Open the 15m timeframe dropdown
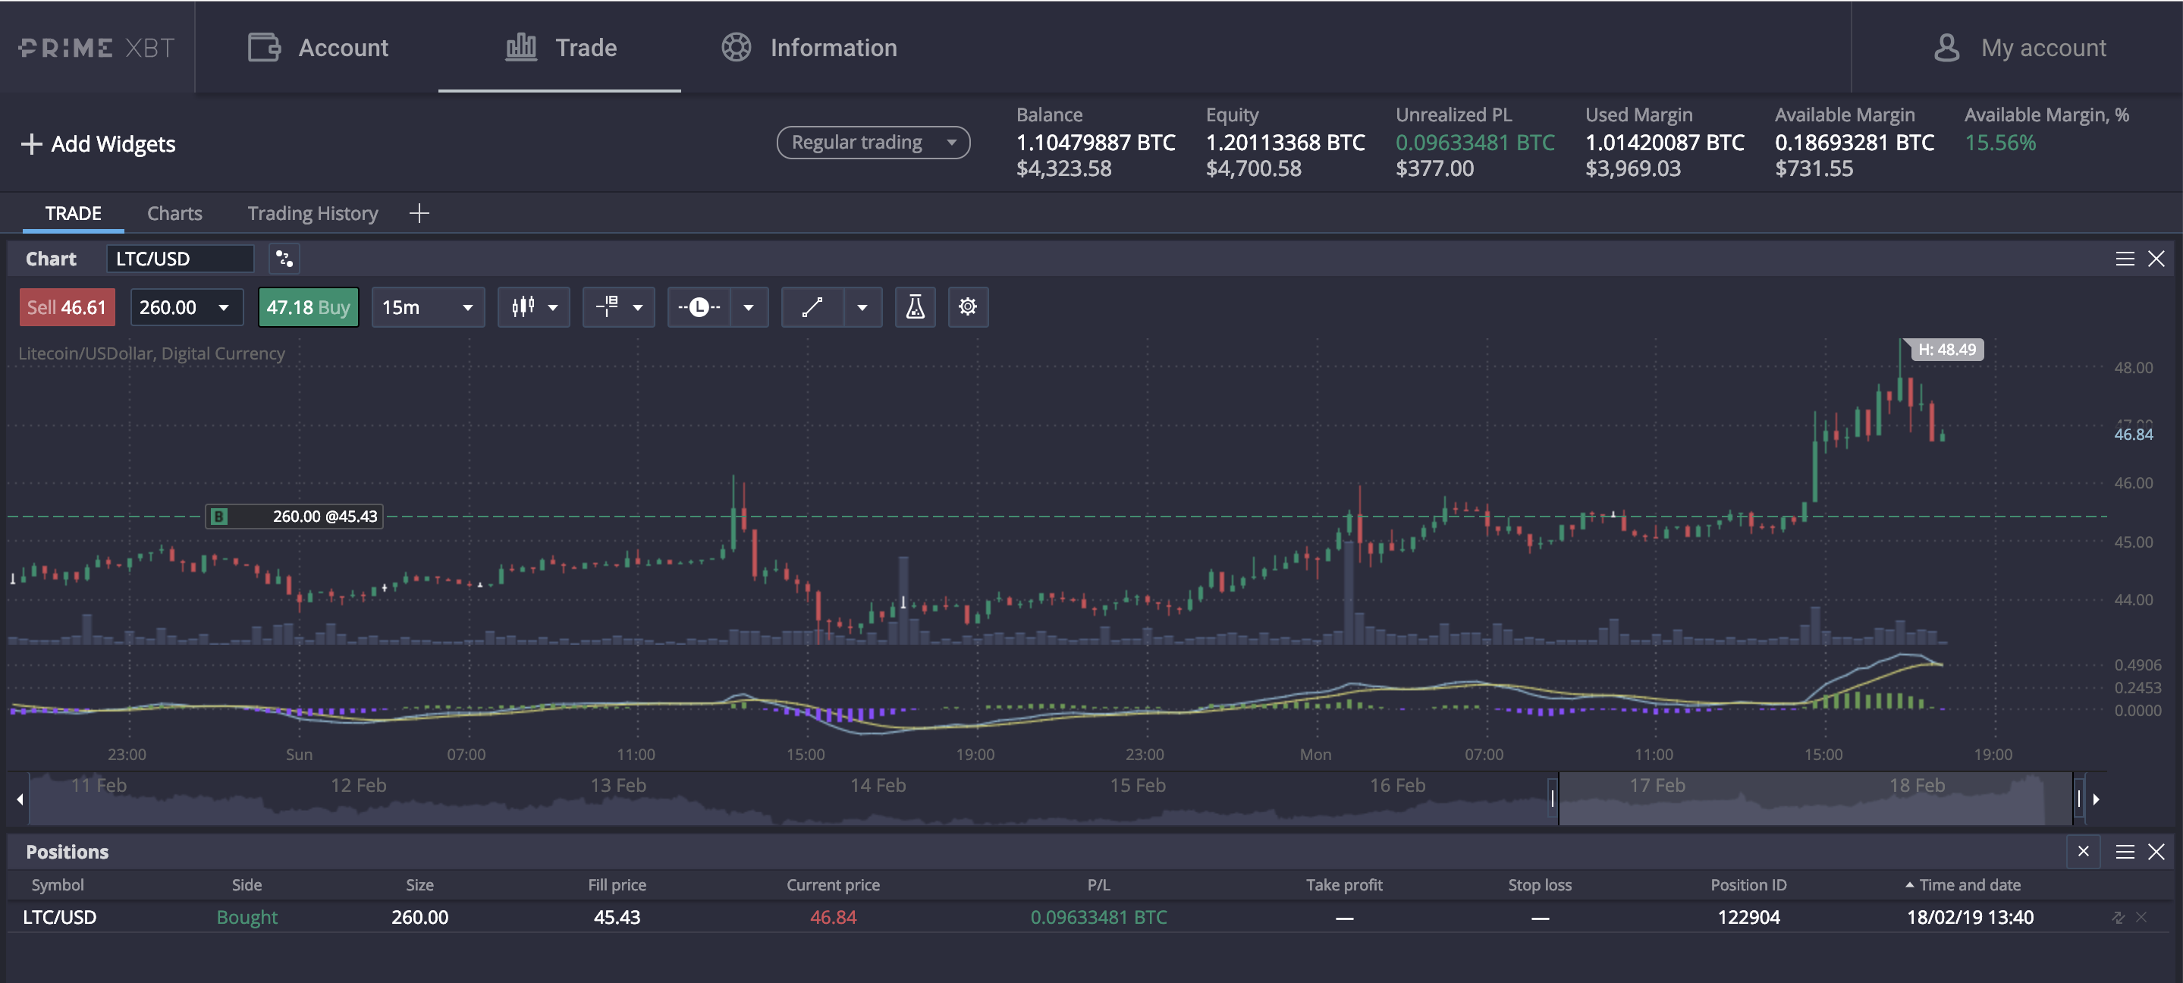 point(427,306)
